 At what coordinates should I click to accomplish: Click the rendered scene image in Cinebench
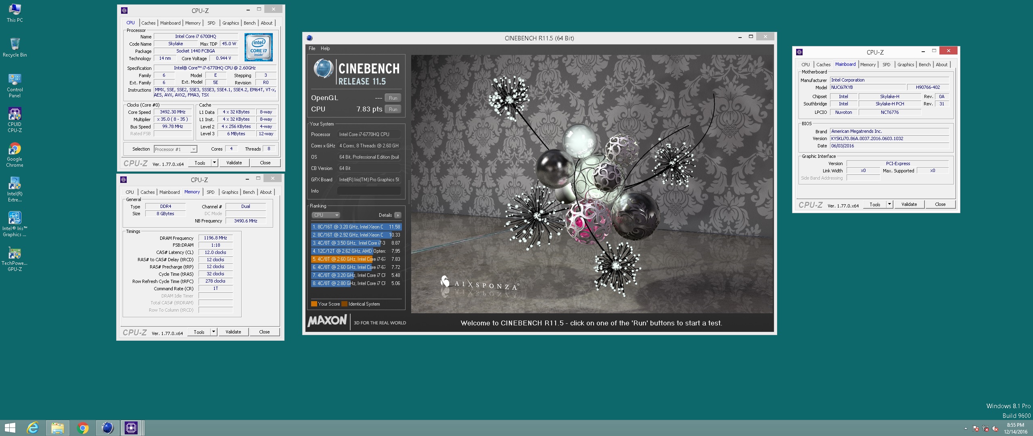pos(592,184)
